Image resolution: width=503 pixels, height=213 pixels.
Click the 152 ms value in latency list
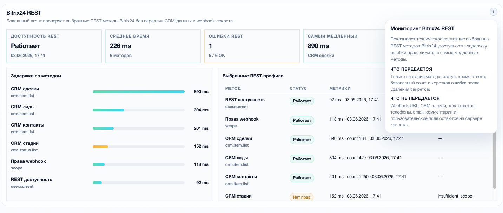[x=201, y=146]
